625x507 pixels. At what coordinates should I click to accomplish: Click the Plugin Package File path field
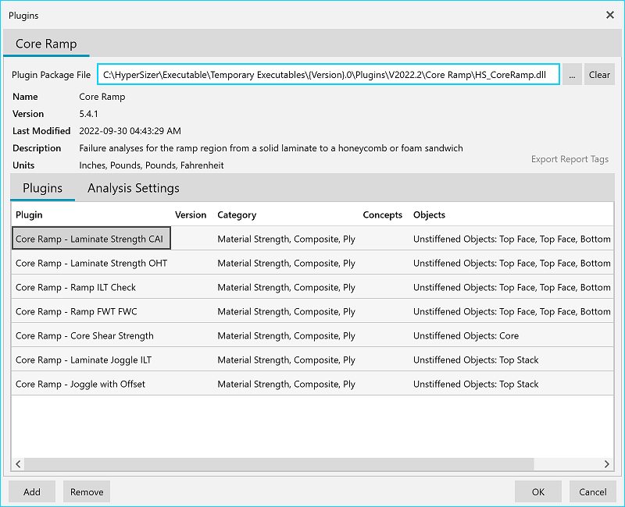pos(328,74)
